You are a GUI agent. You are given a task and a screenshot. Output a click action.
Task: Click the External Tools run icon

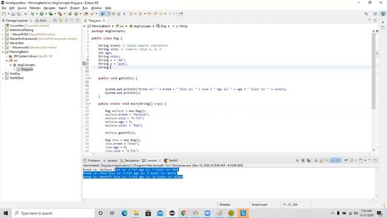[60, 14]
